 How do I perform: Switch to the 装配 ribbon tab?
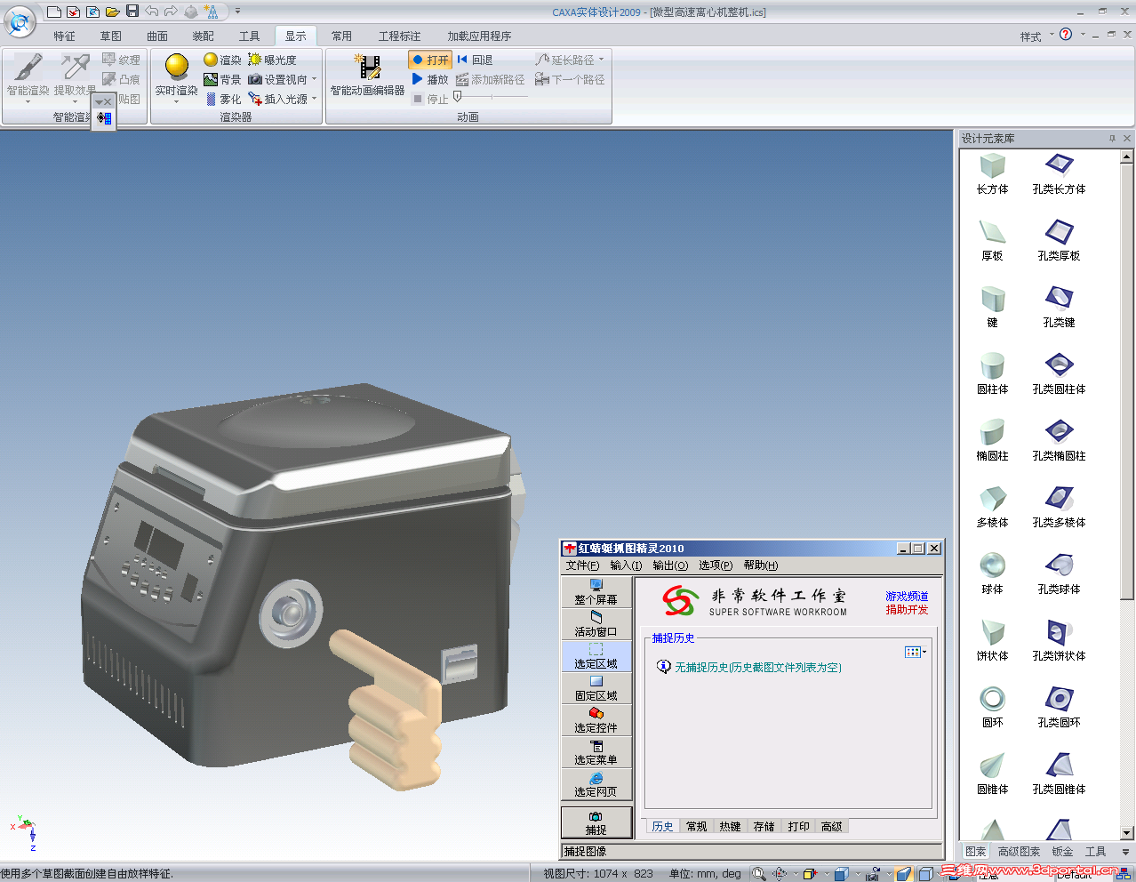pyautogui.click(x=203, y=36)
